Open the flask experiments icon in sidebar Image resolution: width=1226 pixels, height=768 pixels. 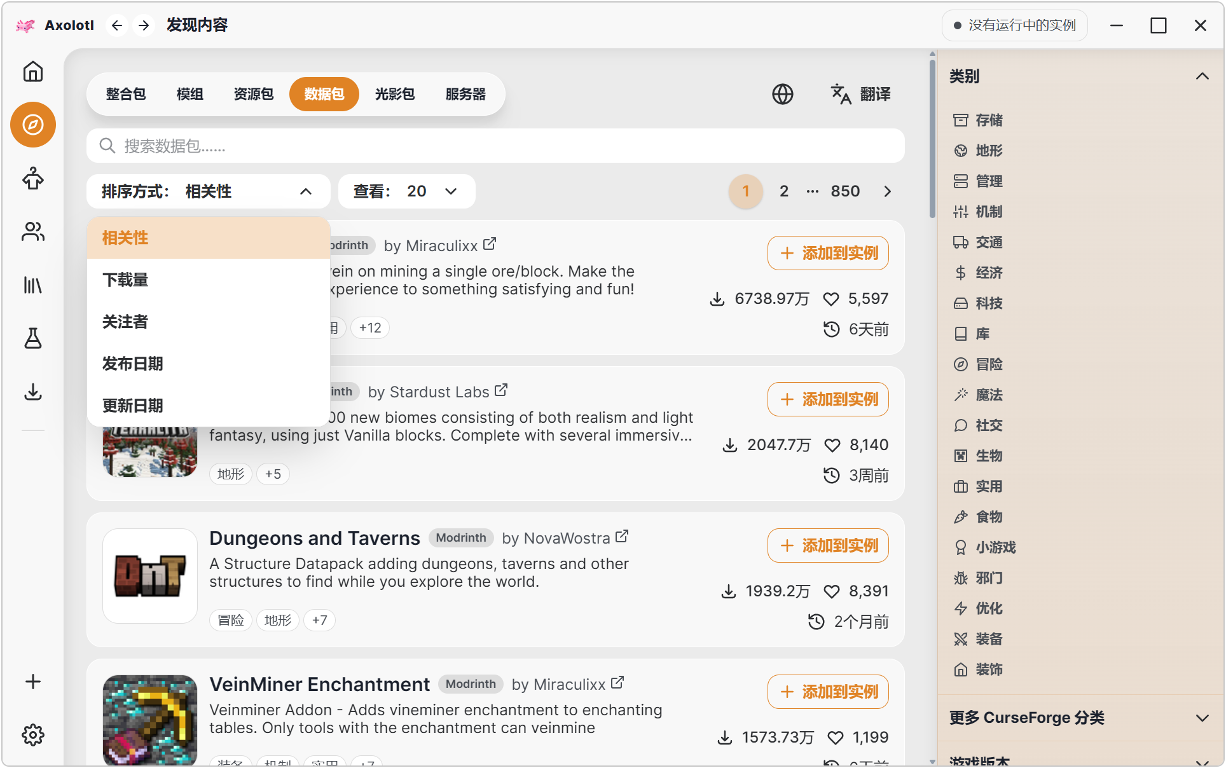(33, 338)
